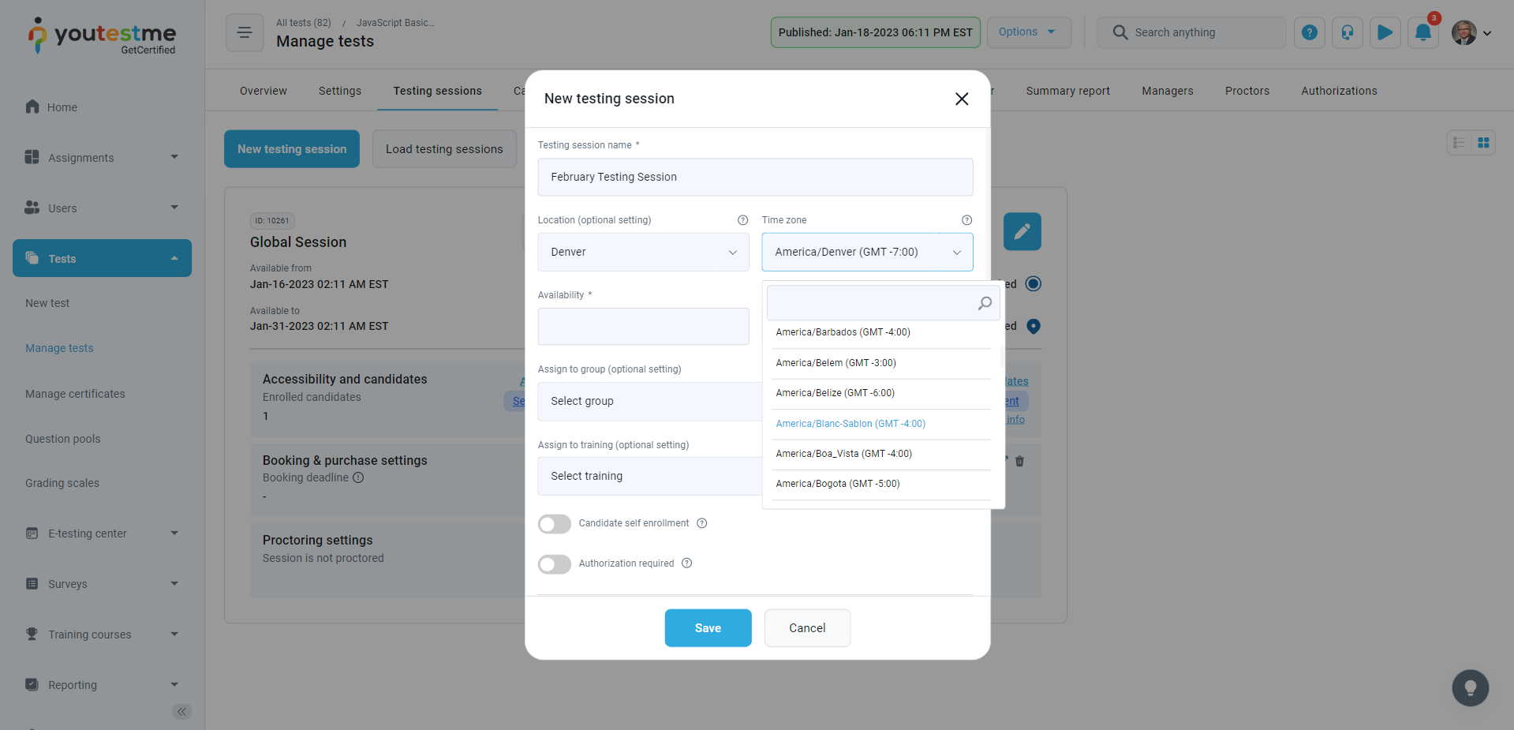The height and width of the screenshot is (730, 1514).
Task: Click the headset support icon
Action: (x=1347, y=33)
